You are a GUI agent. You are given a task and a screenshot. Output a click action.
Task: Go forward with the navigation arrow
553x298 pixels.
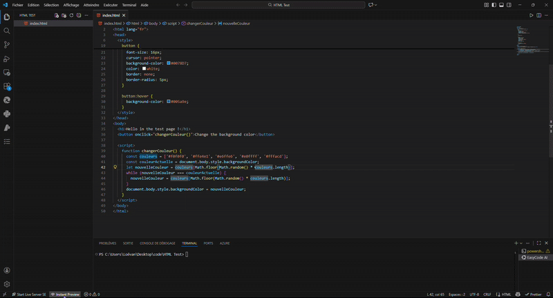pos(186,5)
